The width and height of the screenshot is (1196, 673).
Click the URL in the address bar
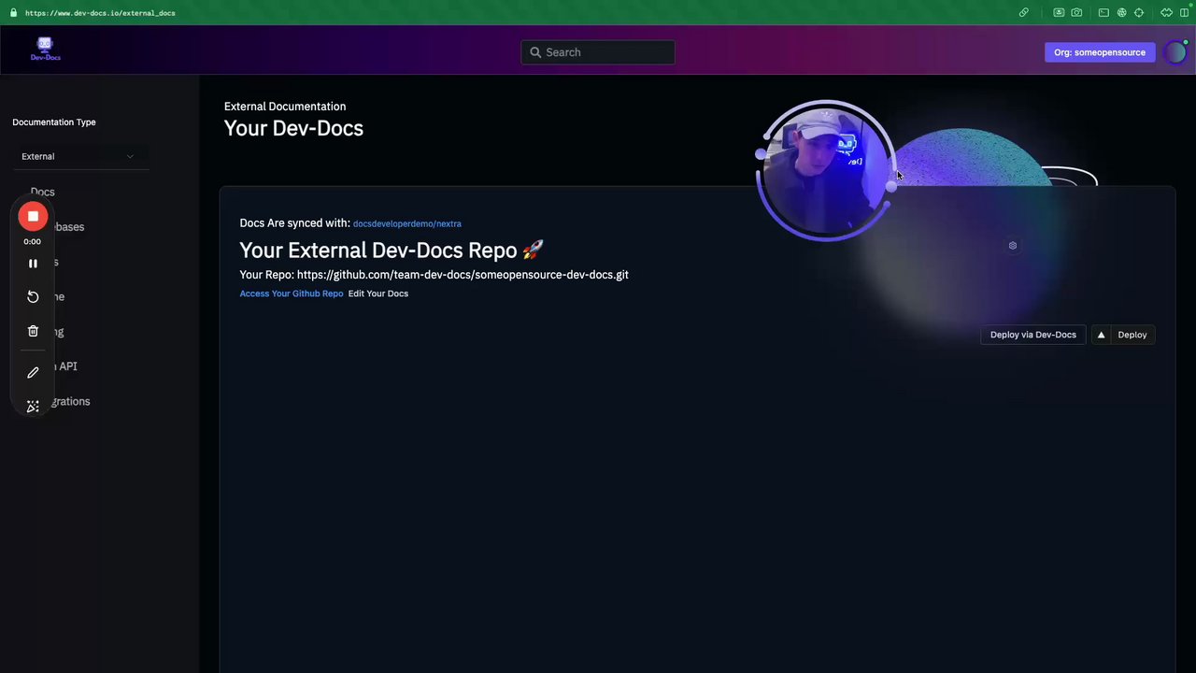(100, 13)
